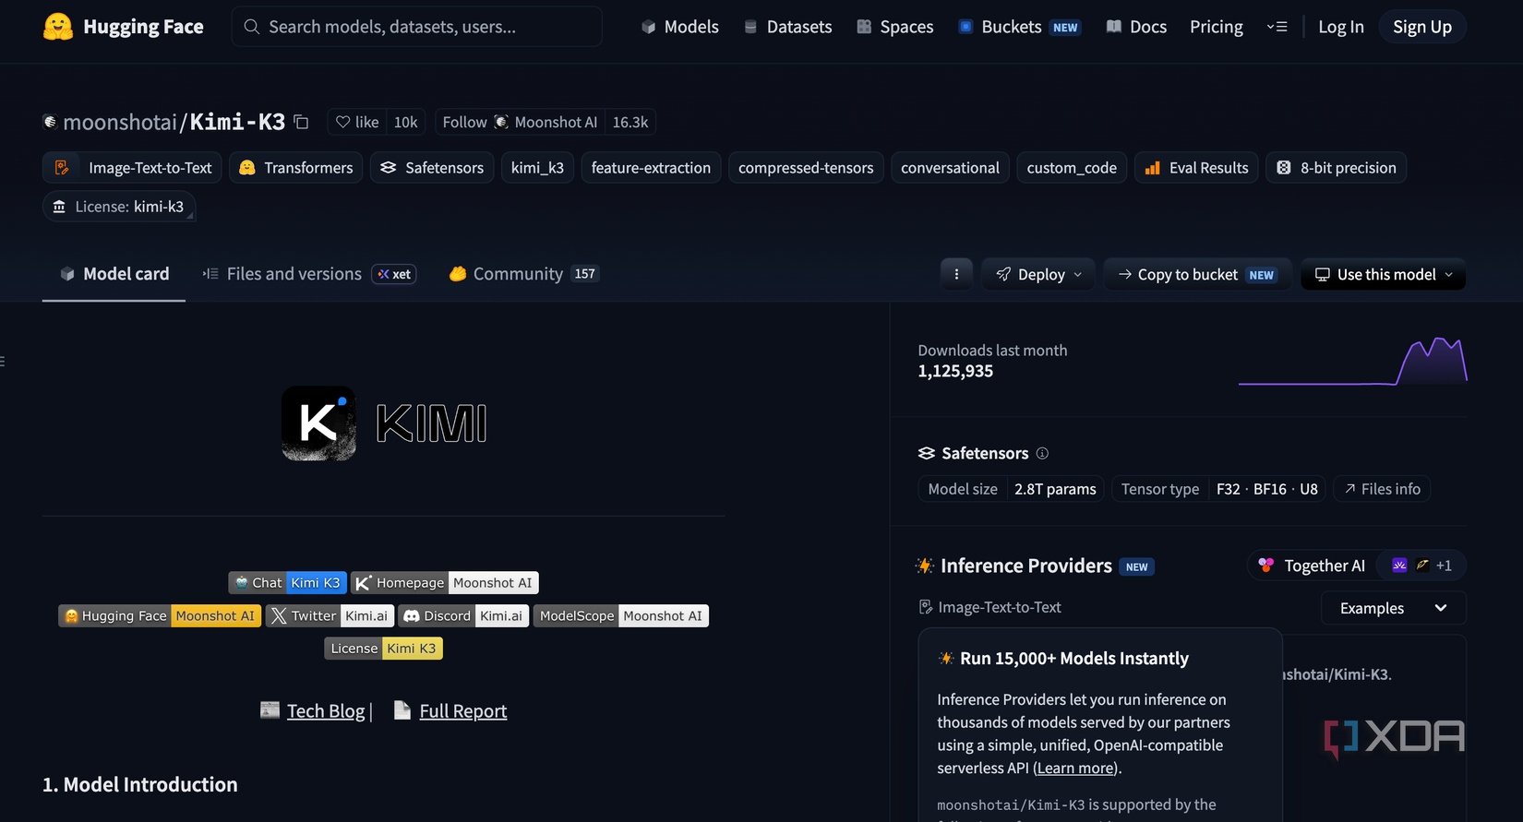Click the compressed-tensors tag
This screenshot has width=1523, height=822.
tap(806, 168)
